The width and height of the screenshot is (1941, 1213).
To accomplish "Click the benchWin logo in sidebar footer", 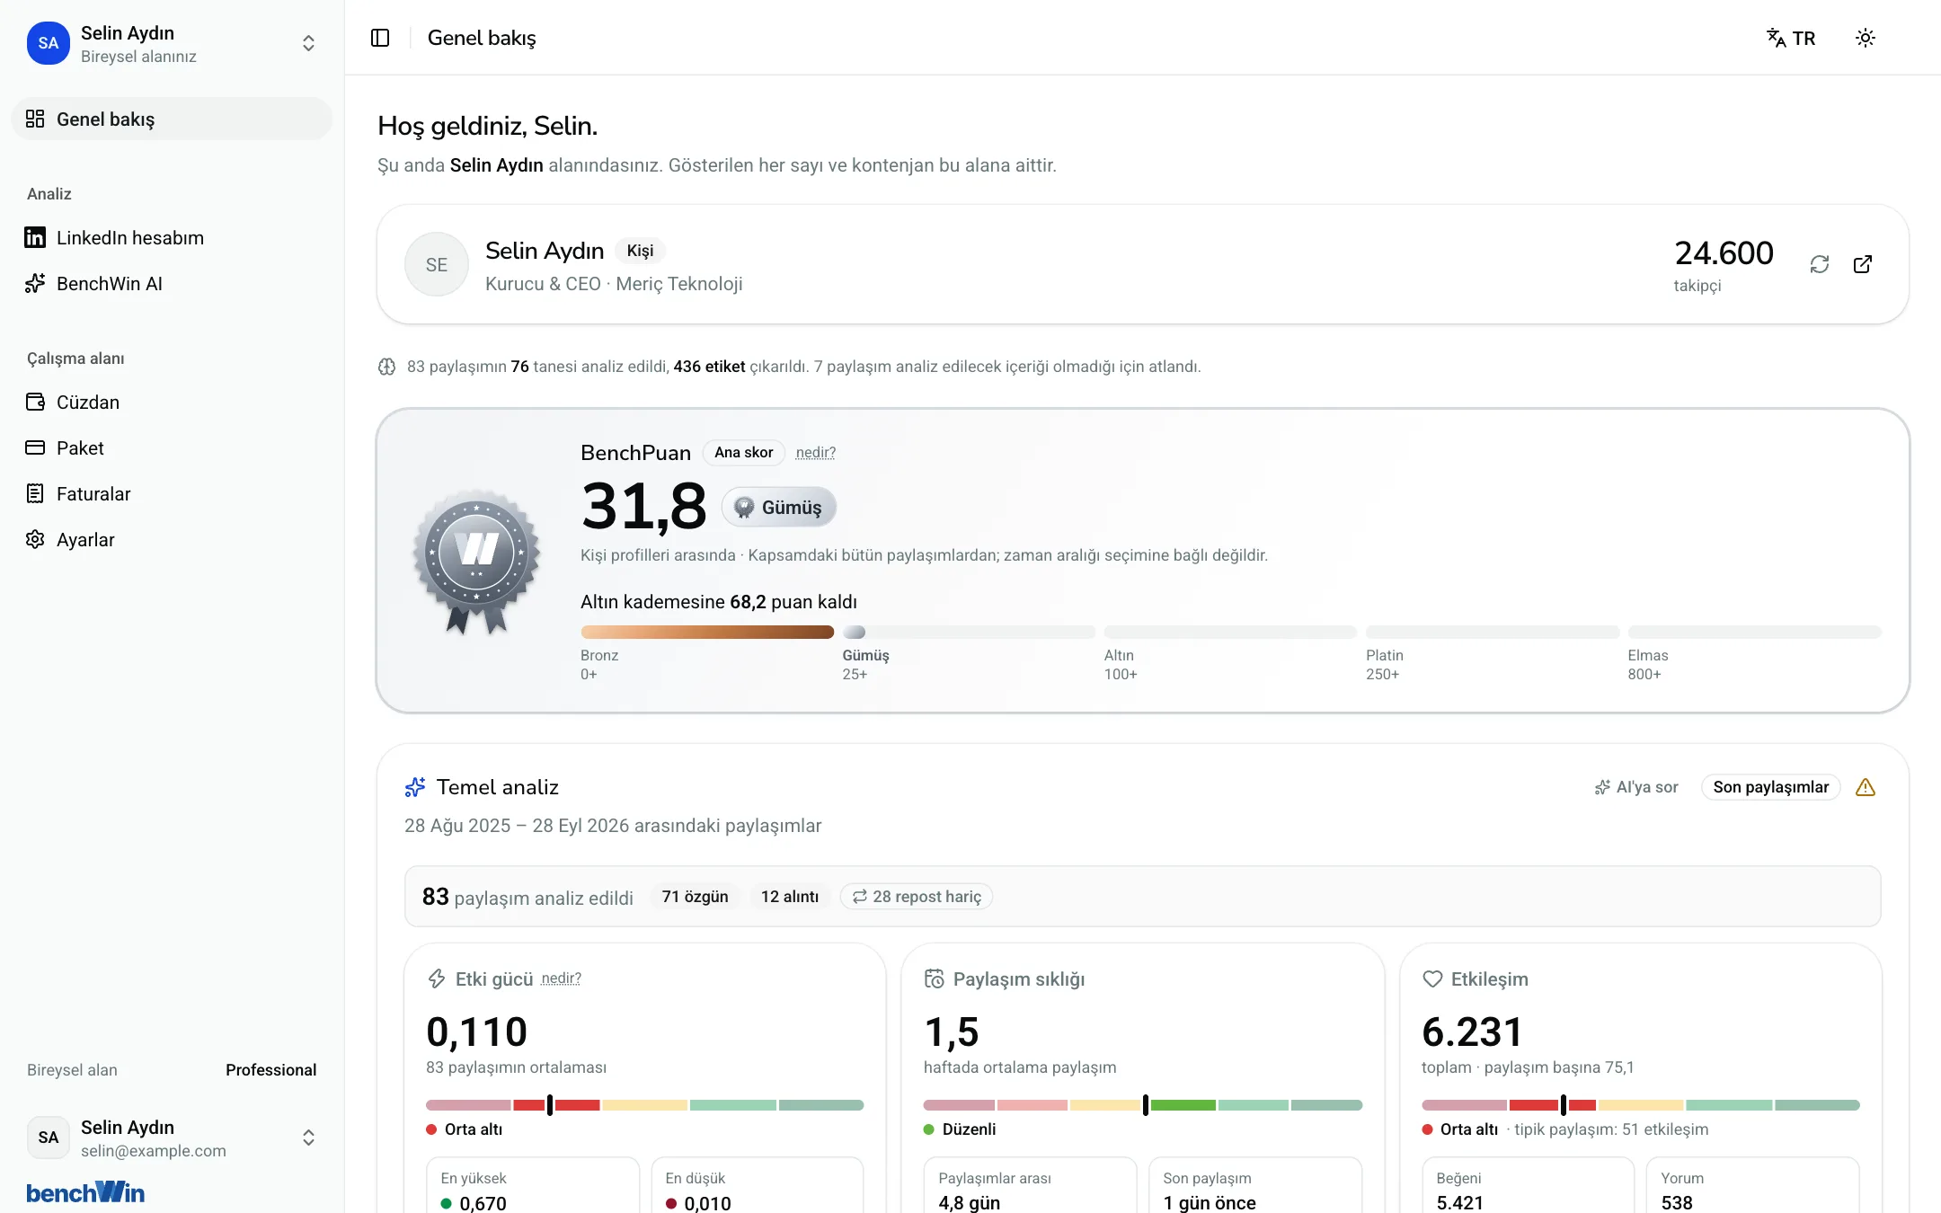I will [x=85, y=1192].
